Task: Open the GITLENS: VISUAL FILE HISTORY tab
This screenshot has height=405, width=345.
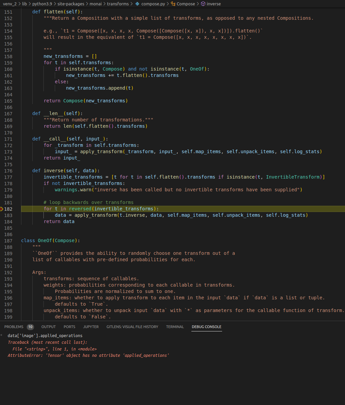Action: click(132, 327)
